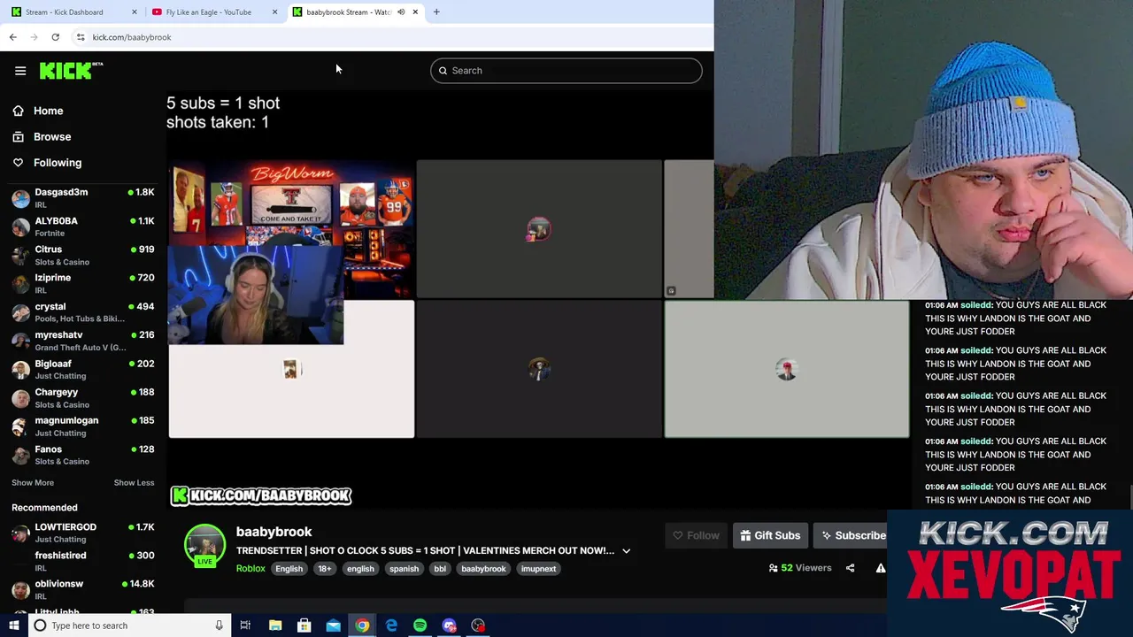Click the Search channels field
Image resolution: width=1133 pixels, height=637 pixels.
click(566, 71)
